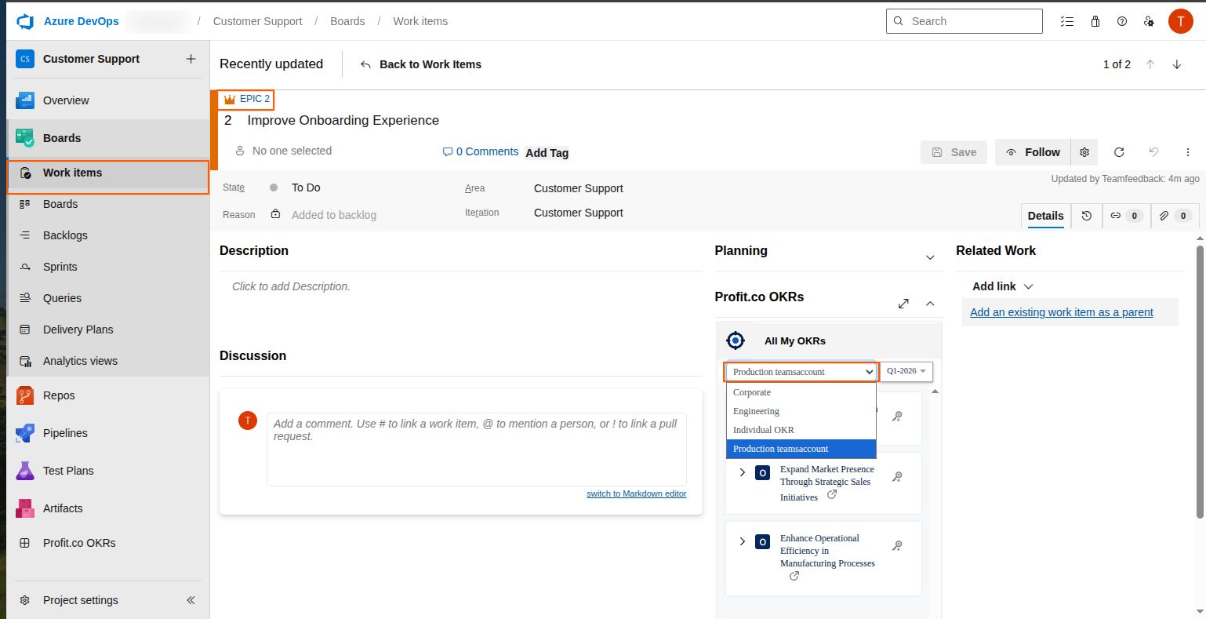This screenshot has width=1206, height=619.
Task: Click the Follow button
Action: click(1033, 152)
